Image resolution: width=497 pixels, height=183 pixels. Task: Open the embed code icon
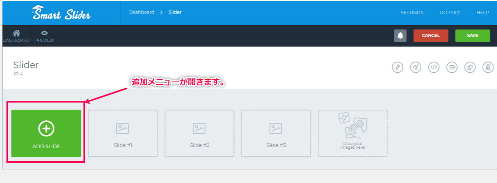point(434,67)
